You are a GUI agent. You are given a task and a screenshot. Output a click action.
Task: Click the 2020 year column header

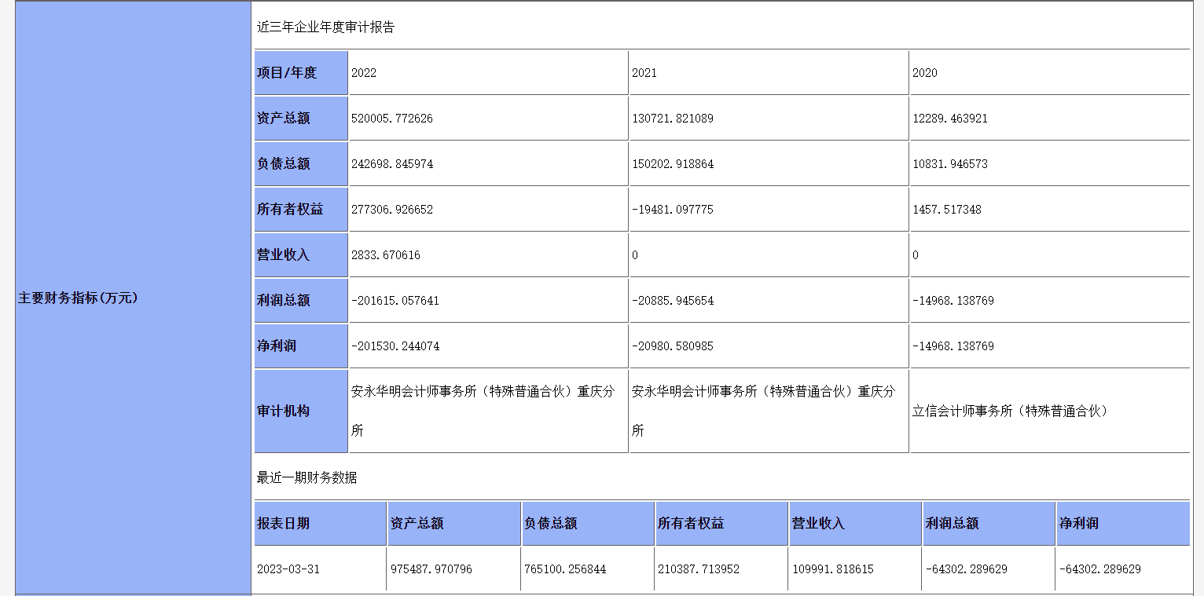tap(925, 73)
